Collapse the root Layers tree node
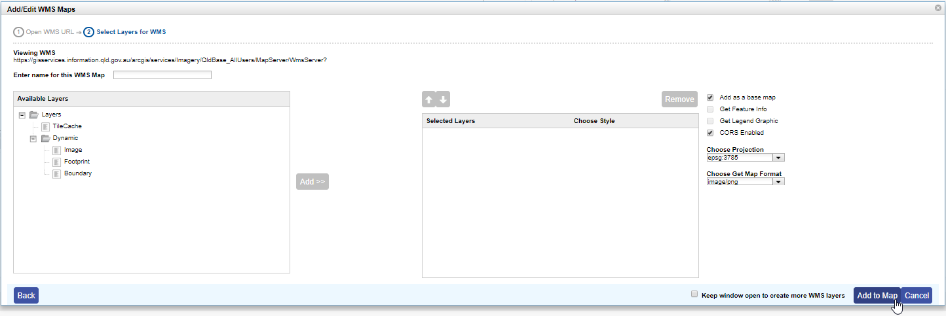Screen dimensions: 946x316 22,114
